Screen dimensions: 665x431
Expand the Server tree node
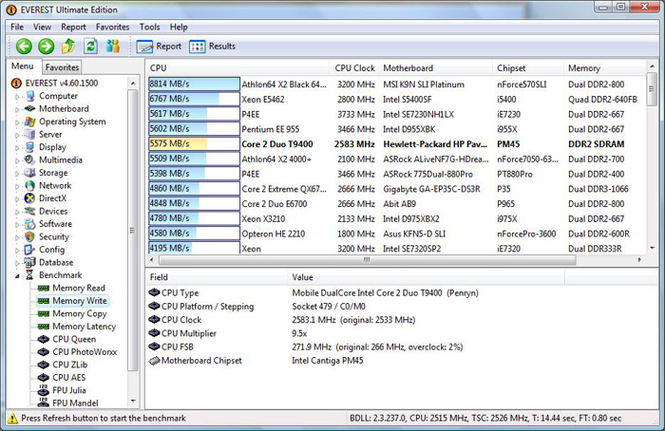click(17, 135)
